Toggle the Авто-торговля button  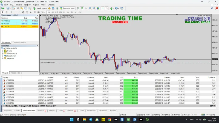[67, 8]
